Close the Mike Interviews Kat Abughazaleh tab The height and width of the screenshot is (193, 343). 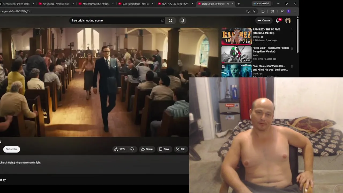pyautogui.click(x=113, y=4)
